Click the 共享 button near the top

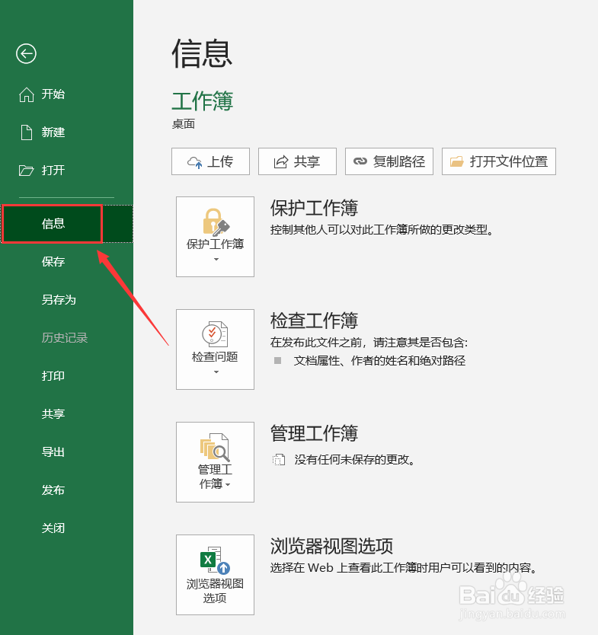coord(297,161)
